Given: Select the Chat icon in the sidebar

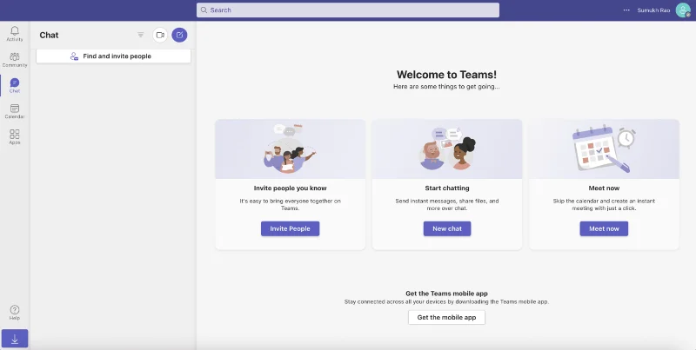Looking at the screenshot, I should click(x=15, y=85).
